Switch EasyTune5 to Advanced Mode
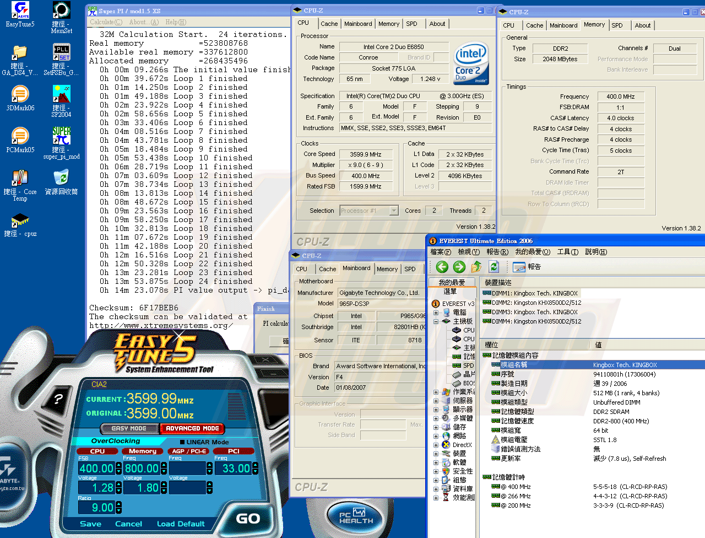Screen dimensions: 705x538 pyautogui.click(x=192, y=428)
